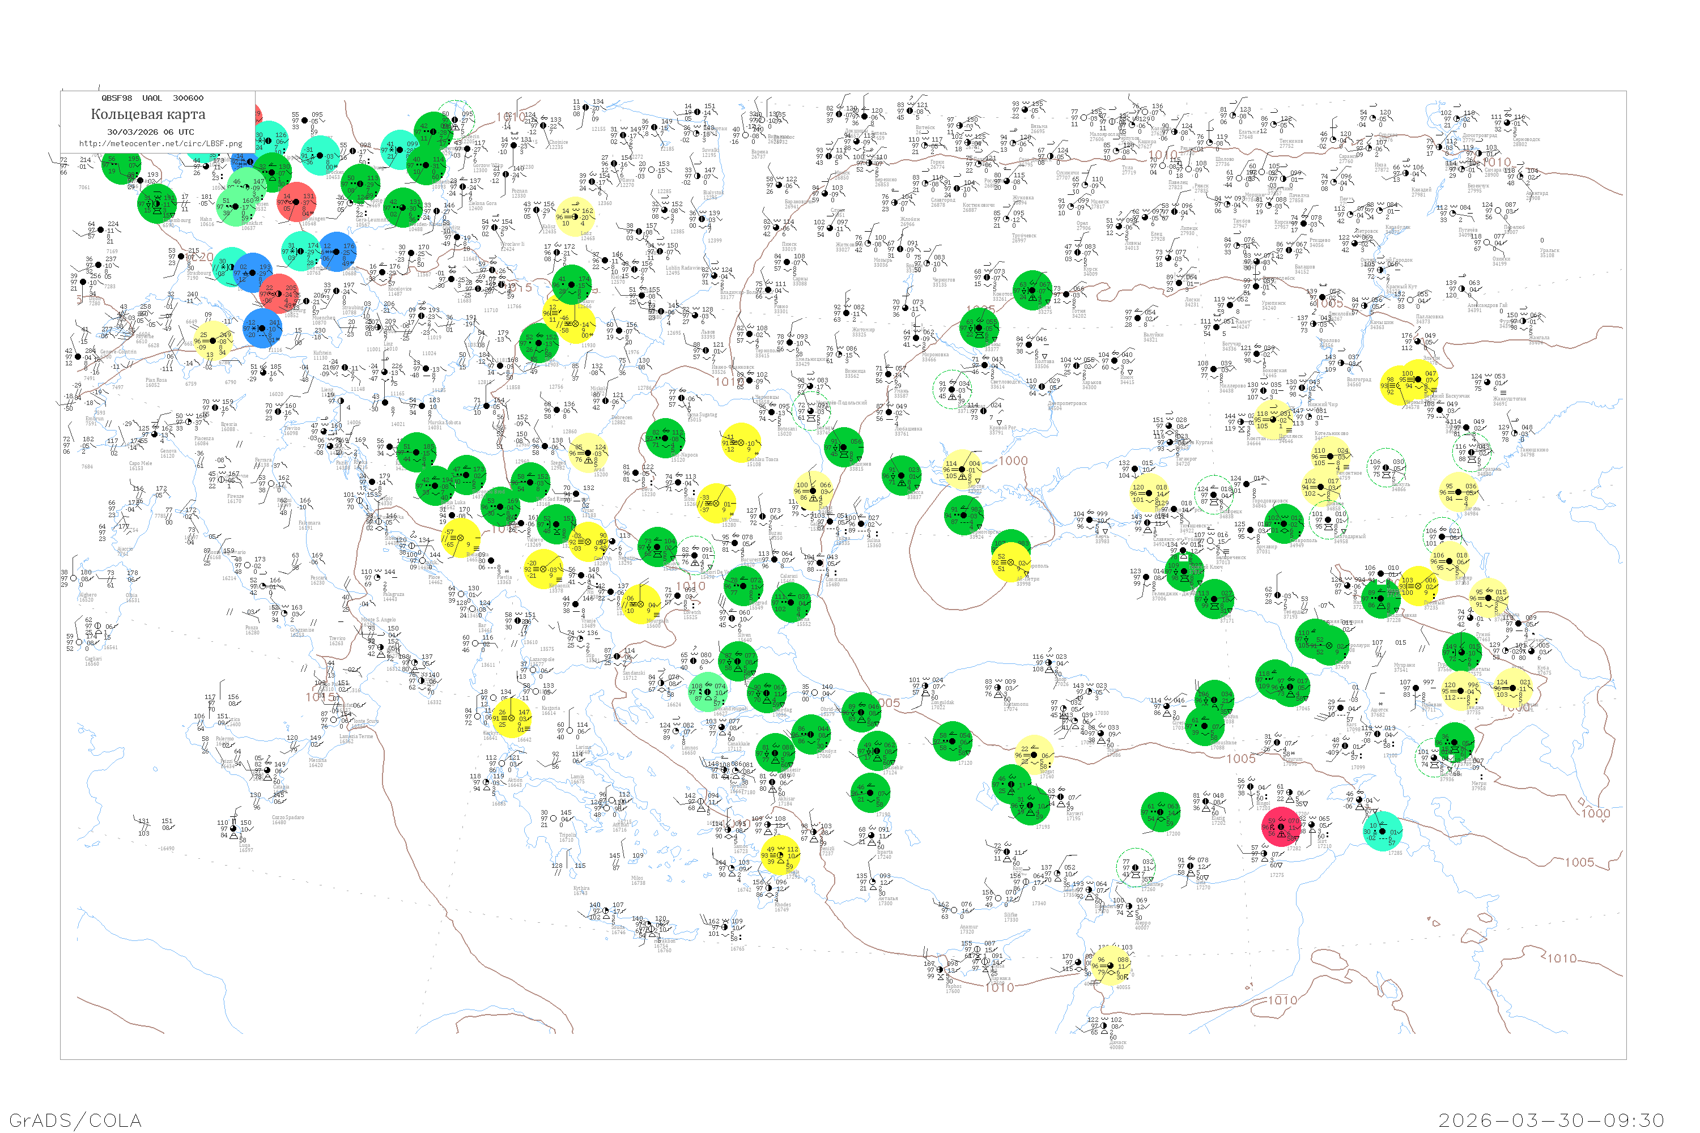Click the QBSF98 UAOL 300600 header code
The image size is (1700, 1133).
click(152, 98)
